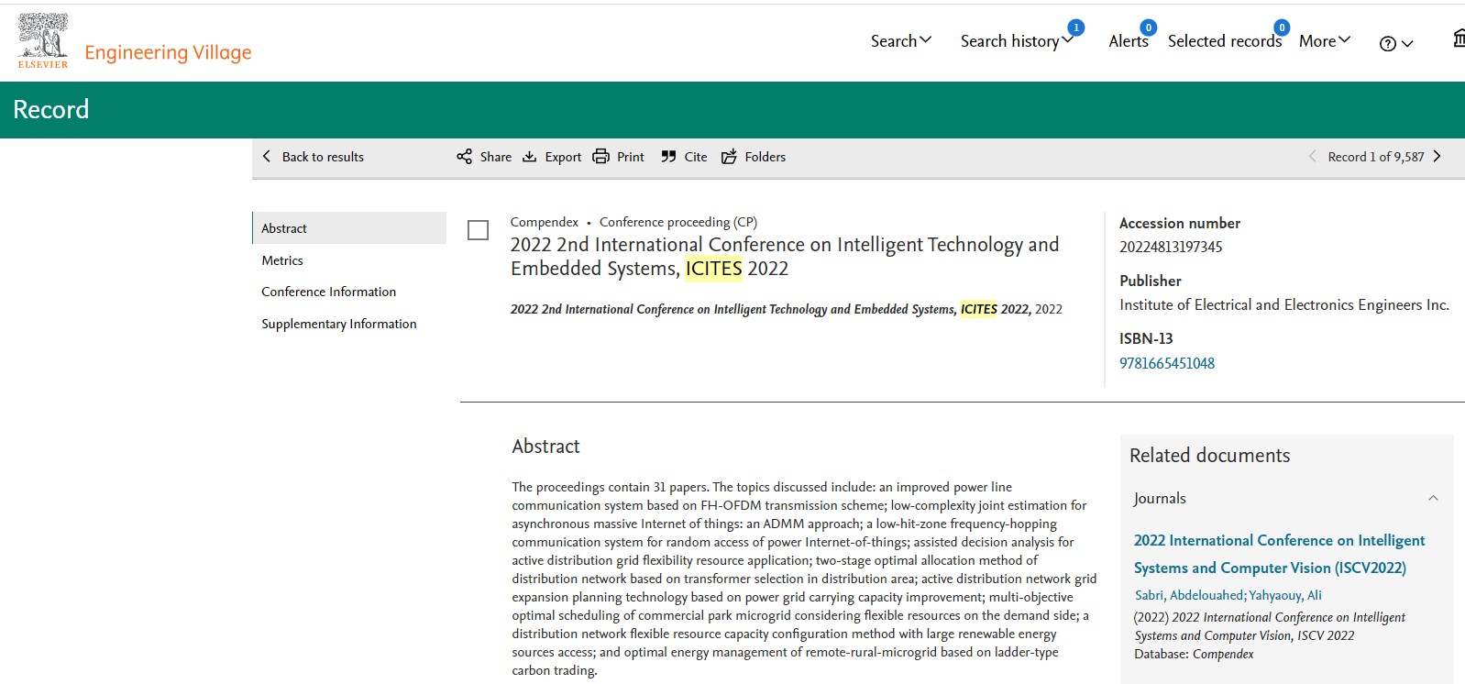Open ISBN-13 link 9781665451048
1465x684 pixels.
1167,363
